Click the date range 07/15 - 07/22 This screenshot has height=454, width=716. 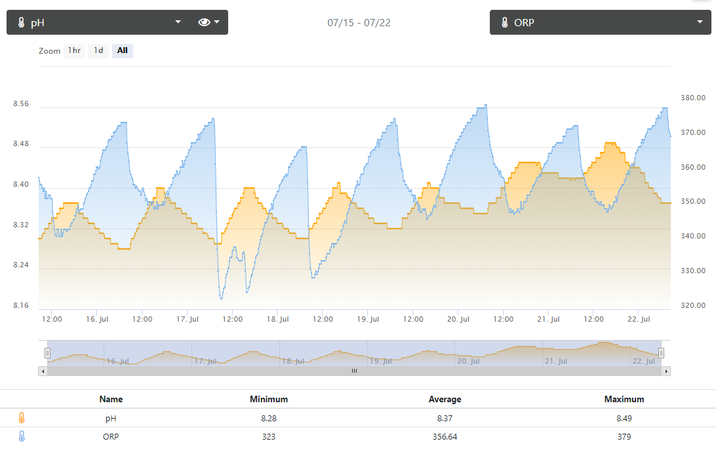tap(359, 23)
